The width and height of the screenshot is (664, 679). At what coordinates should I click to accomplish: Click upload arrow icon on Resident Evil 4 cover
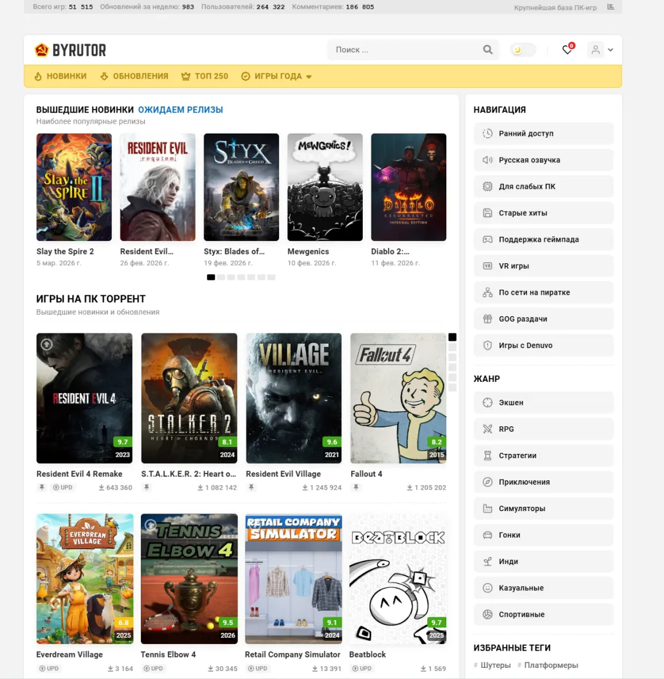pos(46,344)
